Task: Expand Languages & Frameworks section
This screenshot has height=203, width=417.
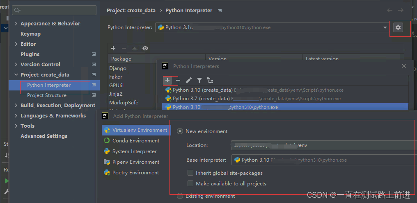Action: pyautogui.click(x=16, y=116)
